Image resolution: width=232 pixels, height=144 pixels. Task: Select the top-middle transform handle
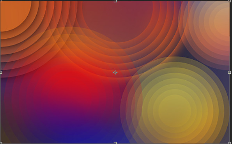(115, 1)
